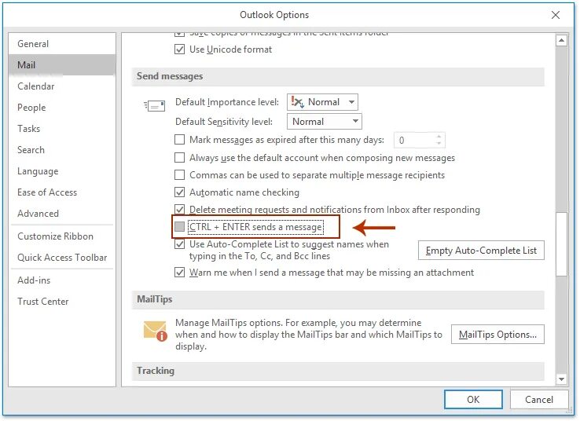Click the Manage MailTips options description text
The height and width of the screenshot is (421, 580).
309,334
